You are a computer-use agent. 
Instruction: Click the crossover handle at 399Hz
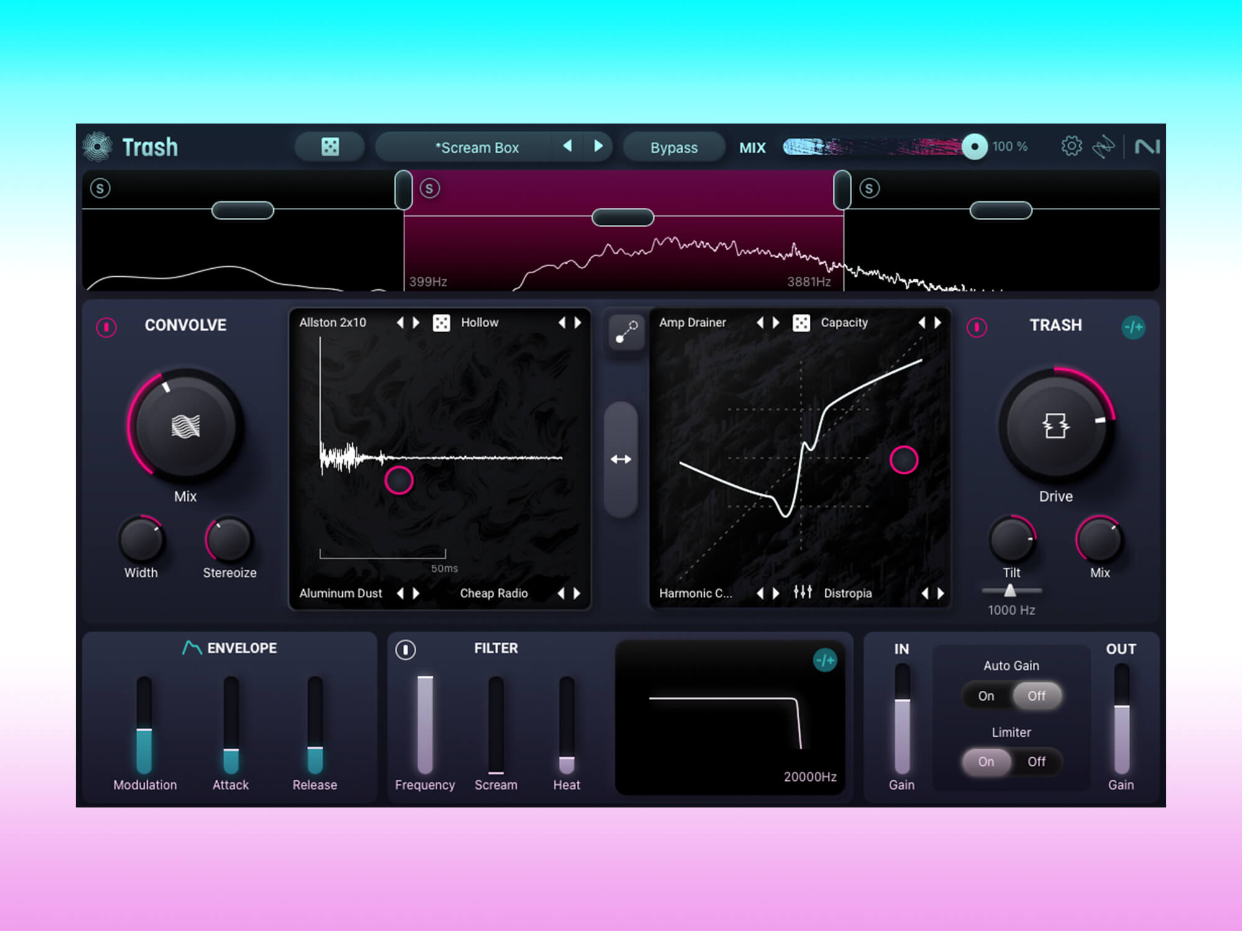404,190
